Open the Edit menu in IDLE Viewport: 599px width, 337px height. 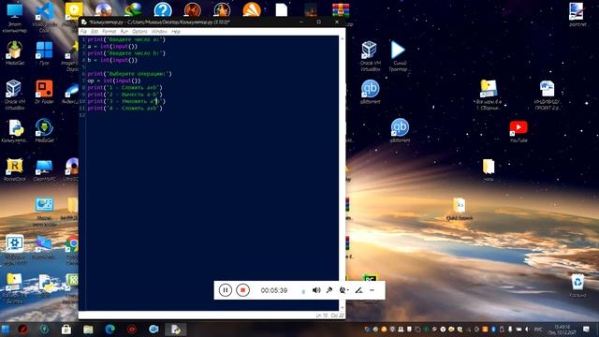(95, 31)
